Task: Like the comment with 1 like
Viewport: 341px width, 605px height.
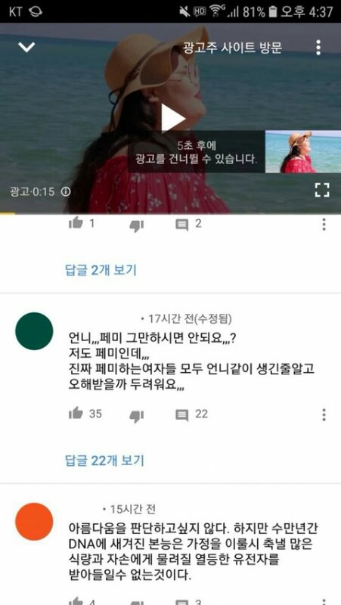Action: 76,223
